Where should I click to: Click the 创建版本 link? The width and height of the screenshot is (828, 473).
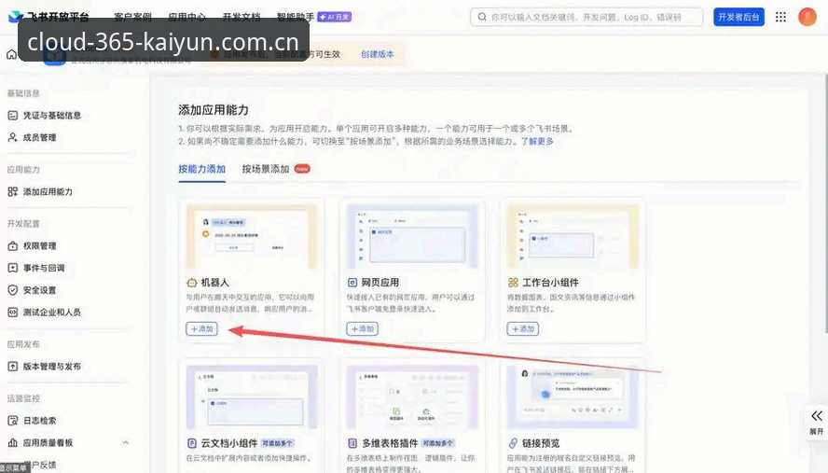click(378, 54)
